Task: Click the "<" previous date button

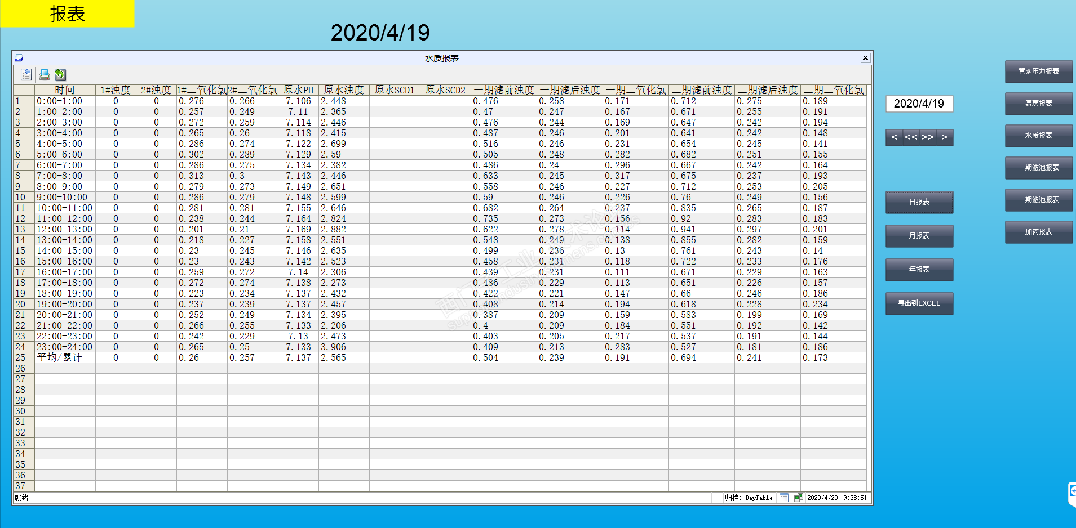Action: click(x=894, y=137)
